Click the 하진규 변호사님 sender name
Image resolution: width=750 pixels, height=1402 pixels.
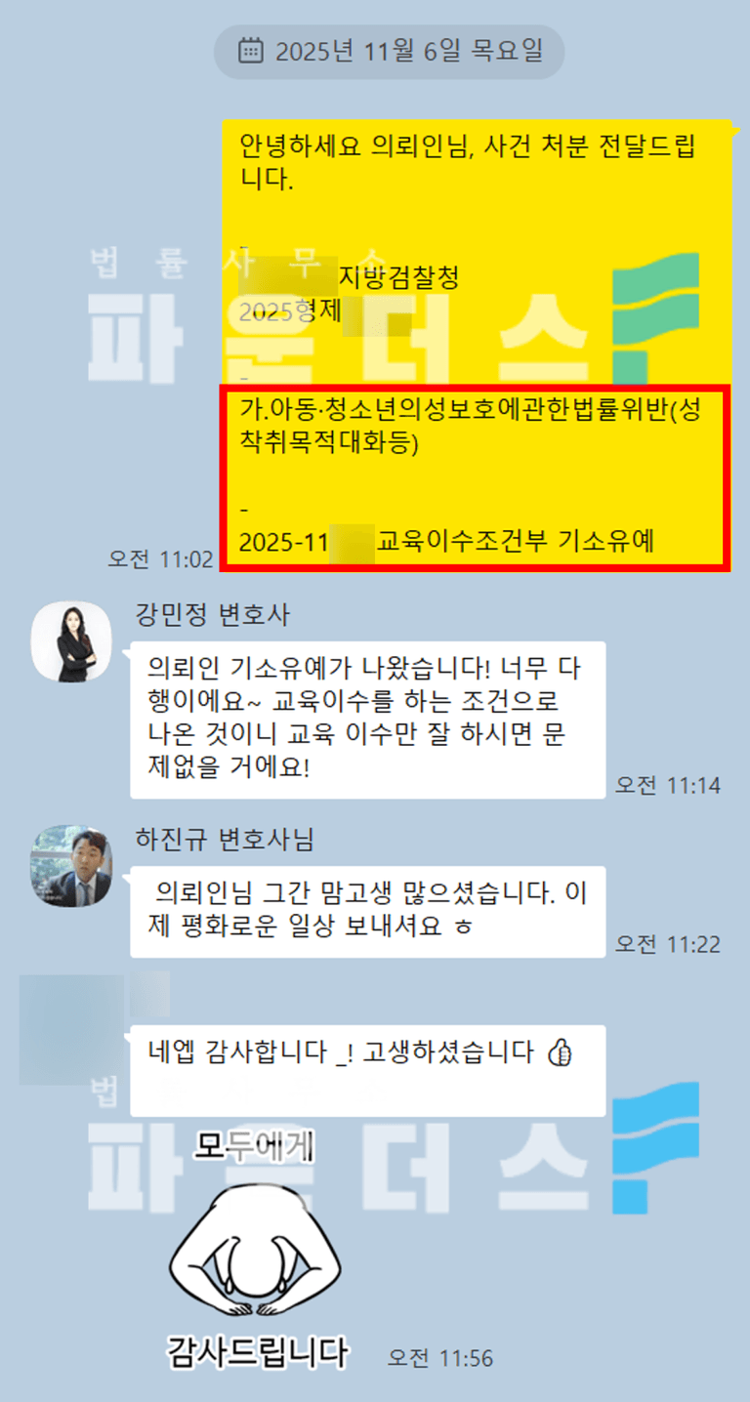pos(226,840)
